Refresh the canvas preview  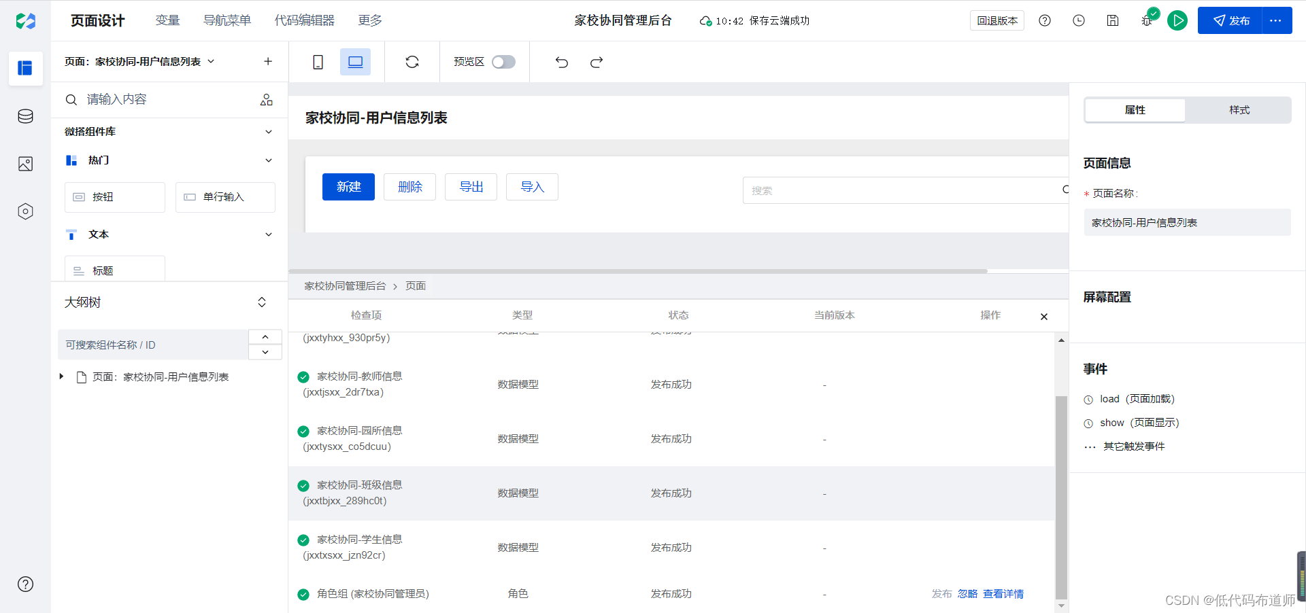[412, 62]
